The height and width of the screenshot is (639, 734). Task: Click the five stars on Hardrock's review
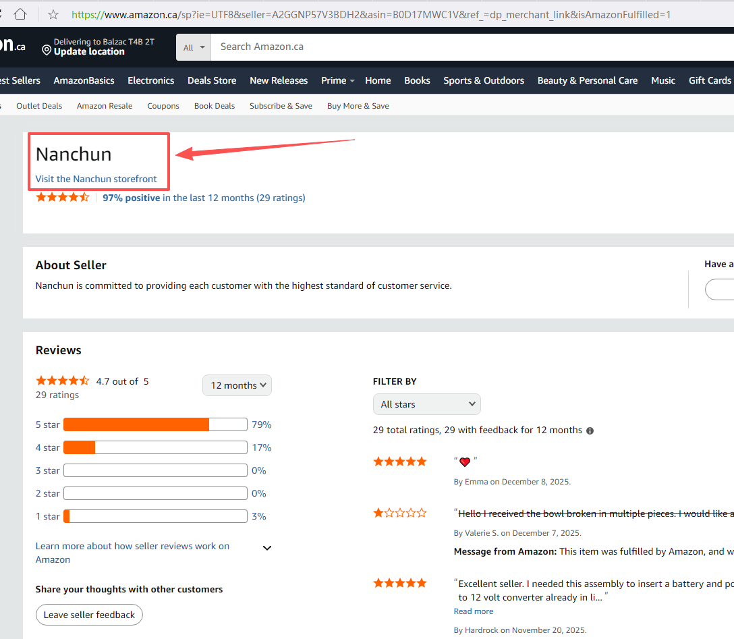tap(400, 583)
